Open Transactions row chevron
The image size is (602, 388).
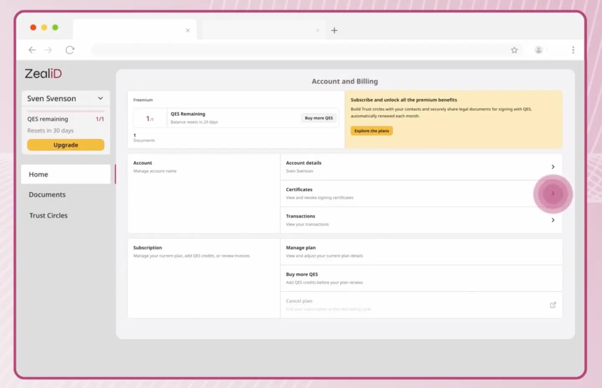[553, 220]
